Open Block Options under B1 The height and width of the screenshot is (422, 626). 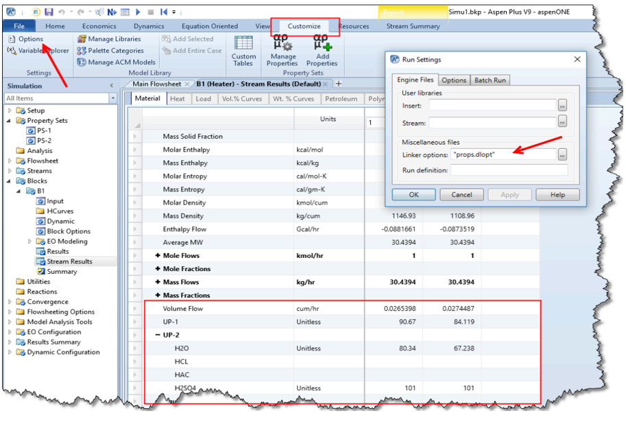pyautogui.click(x=64, y=231)
